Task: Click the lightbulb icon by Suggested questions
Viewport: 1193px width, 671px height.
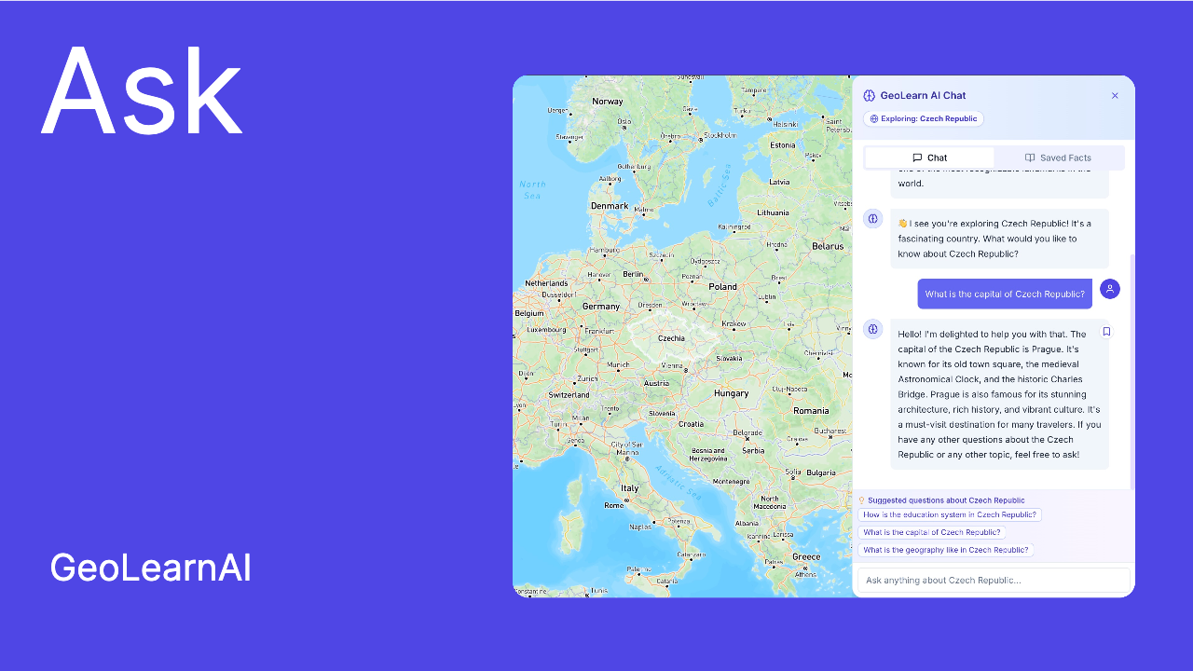Action: click(x=861, y=500)
